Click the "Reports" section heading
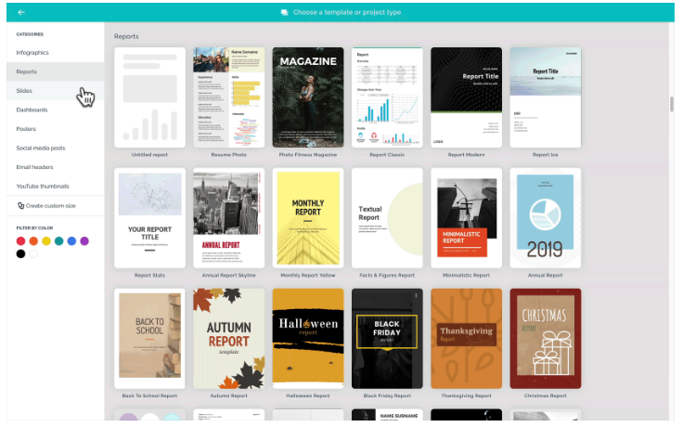The image size is (683, 427). click(126, 36)
